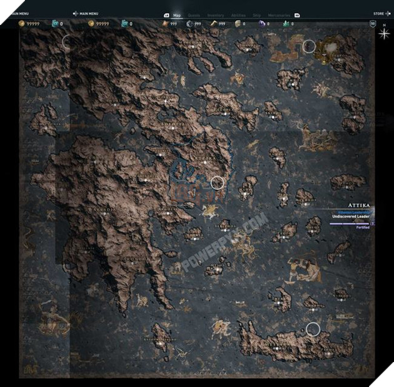Click MAIN MENU label beside d-pad icon
394x387 pixels.
coord(89,14)
